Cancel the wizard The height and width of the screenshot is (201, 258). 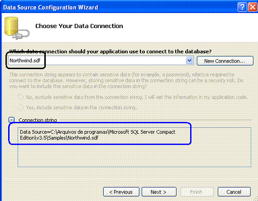234,192
